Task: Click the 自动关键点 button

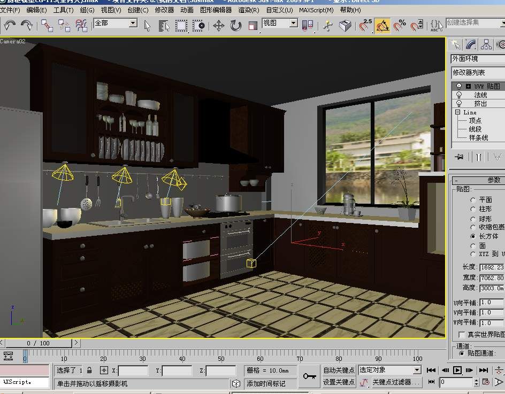Action: pos(339,370)
